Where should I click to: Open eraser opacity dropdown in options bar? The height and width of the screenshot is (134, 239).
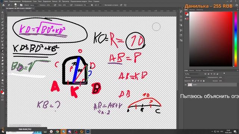coord(52,5)
